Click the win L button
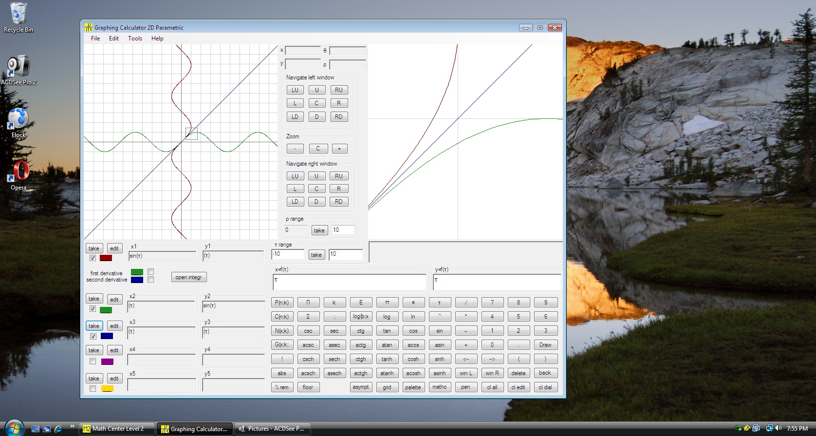816x436 pixels. pos(466,373)
